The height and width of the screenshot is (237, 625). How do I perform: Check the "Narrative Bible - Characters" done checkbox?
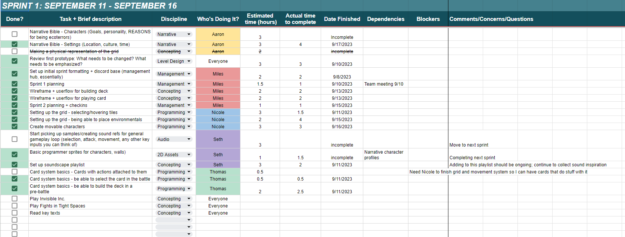pyautogui.click(x=15, y=34)
